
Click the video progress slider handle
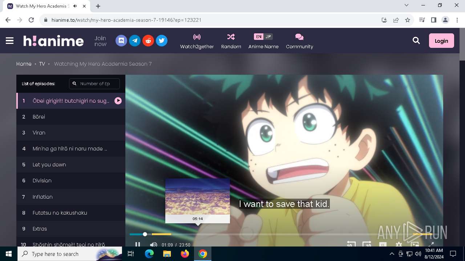point(145,234)
